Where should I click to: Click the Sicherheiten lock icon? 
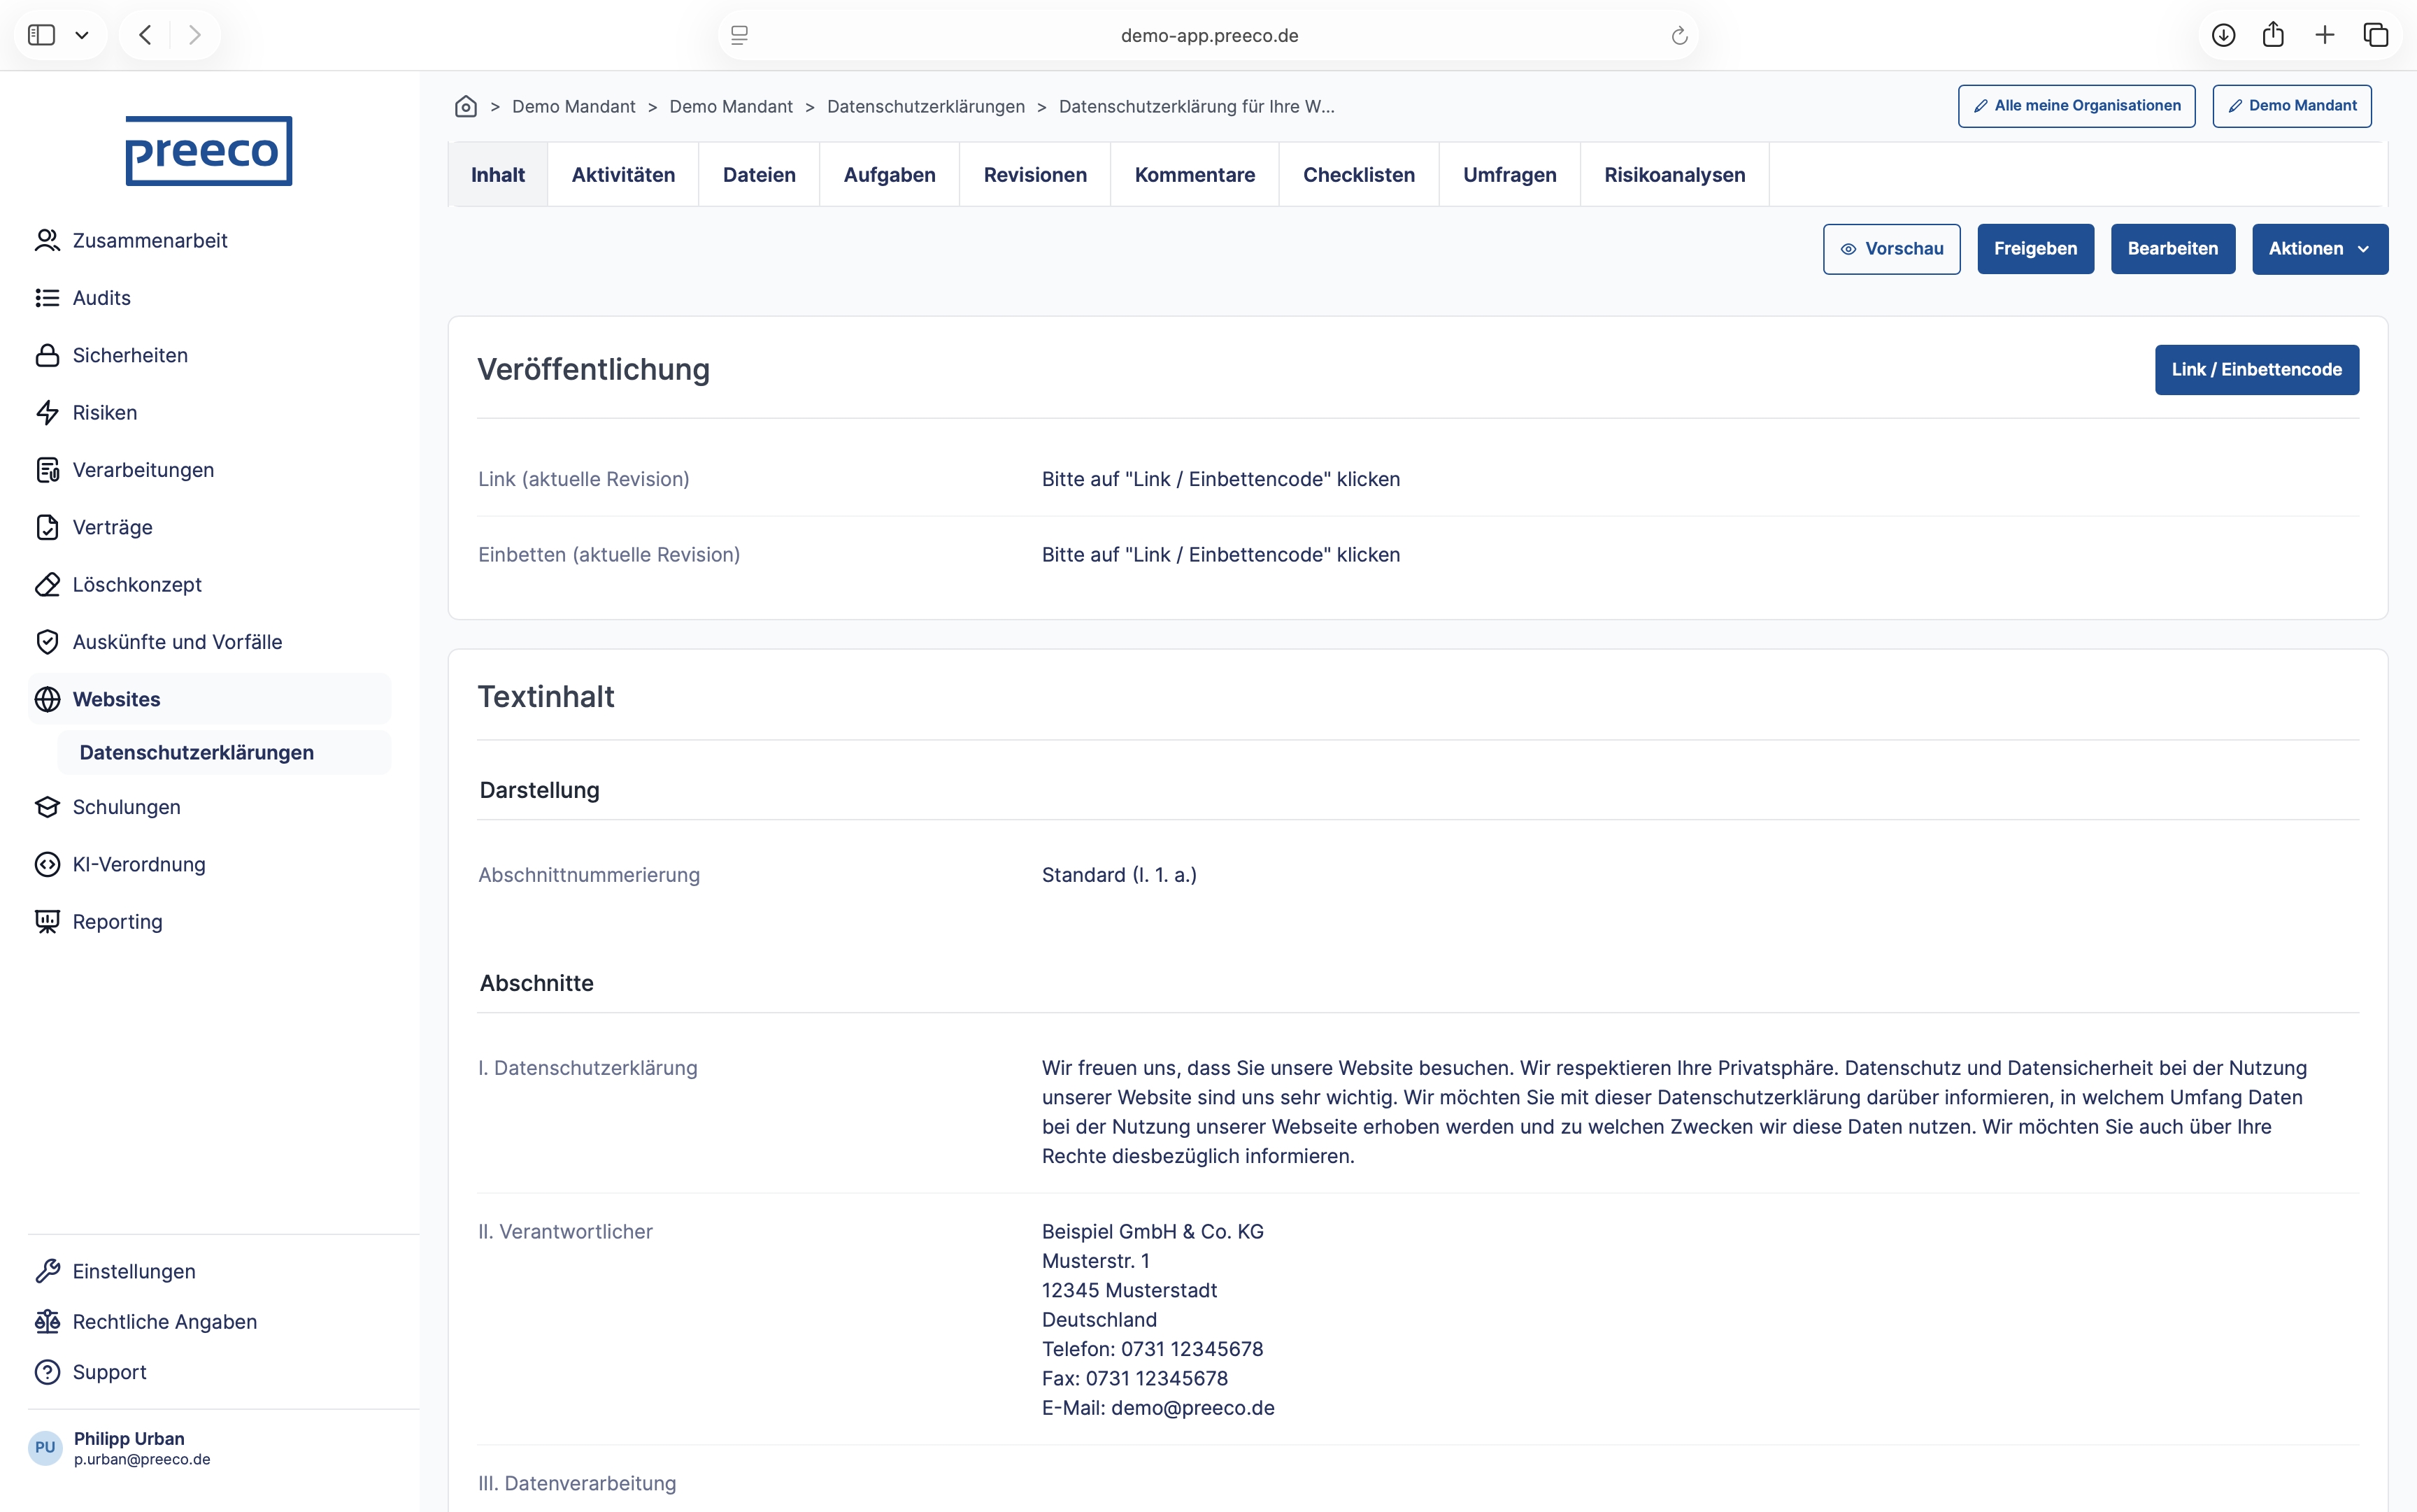(x=47, y=355)
